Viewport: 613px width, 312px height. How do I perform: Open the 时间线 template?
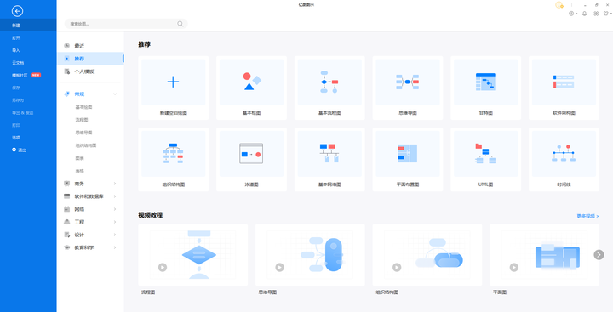pos(564,159)
